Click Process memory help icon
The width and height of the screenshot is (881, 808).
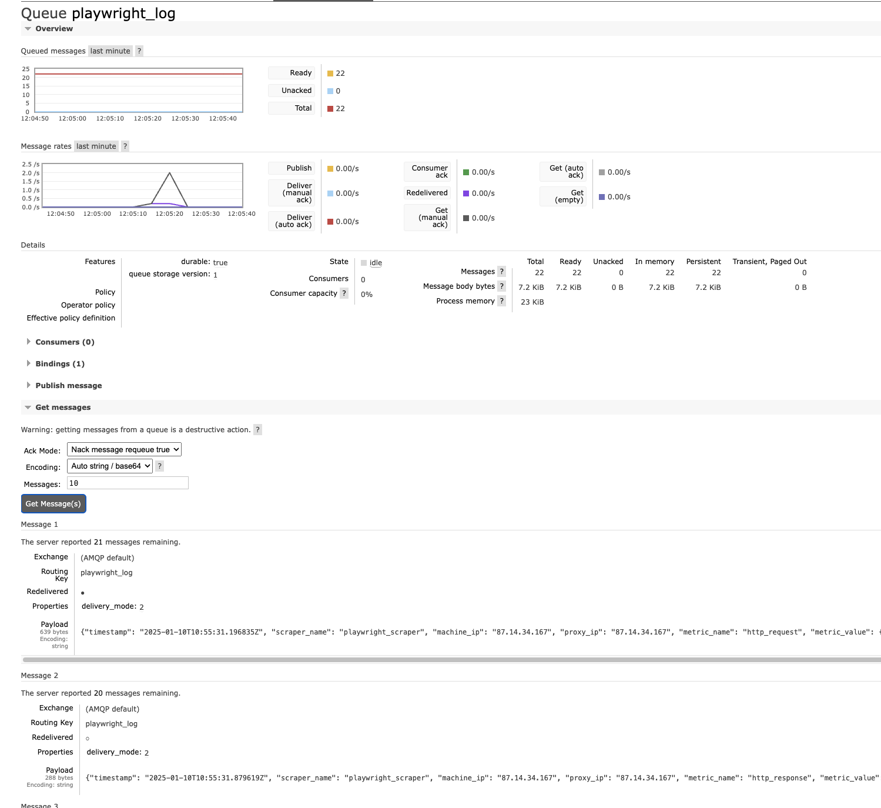(x=501, y=301)
